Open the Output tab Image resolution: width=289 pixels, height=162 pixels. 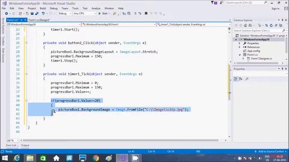(25, 145)
